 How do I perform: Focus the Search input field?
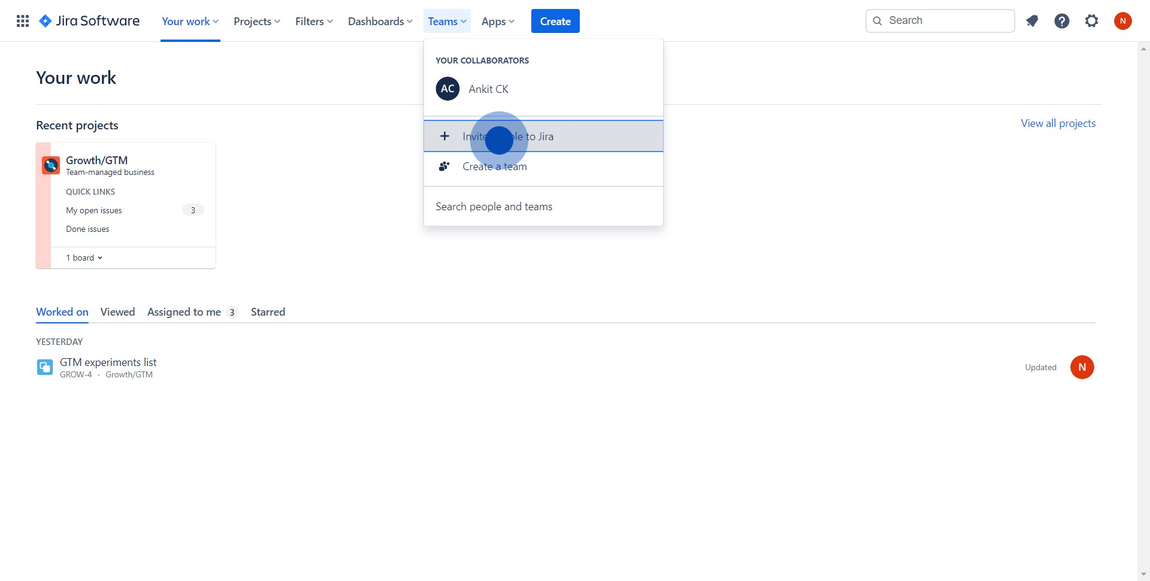946,21
